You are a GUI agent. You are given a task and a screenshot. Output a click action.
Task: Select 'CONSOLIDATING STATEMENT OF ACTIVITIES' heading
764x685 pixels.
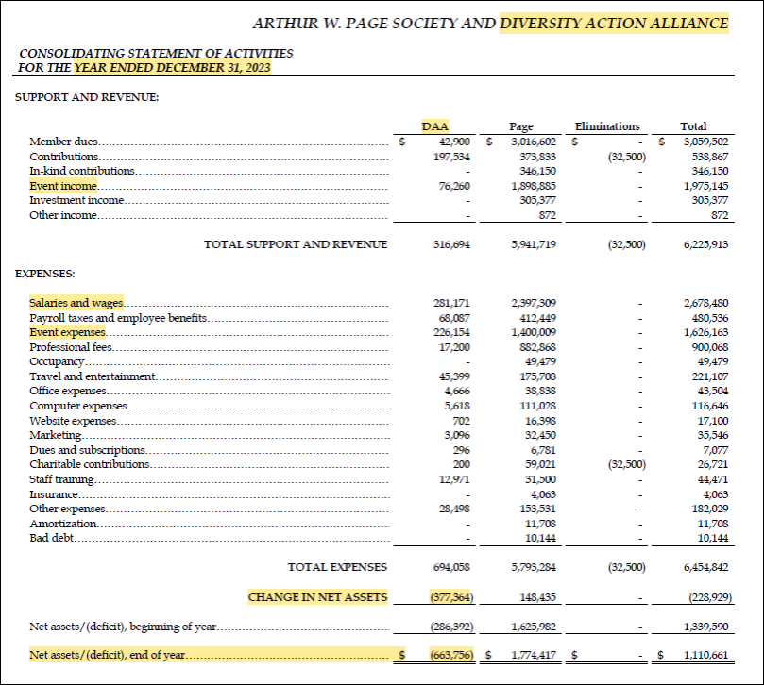click(x=156, y=53)
